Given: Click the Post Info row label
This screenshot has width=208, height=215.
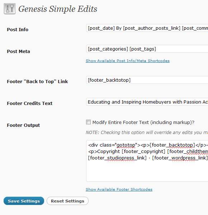Looking at the screenshot, I should pos(18,29).
